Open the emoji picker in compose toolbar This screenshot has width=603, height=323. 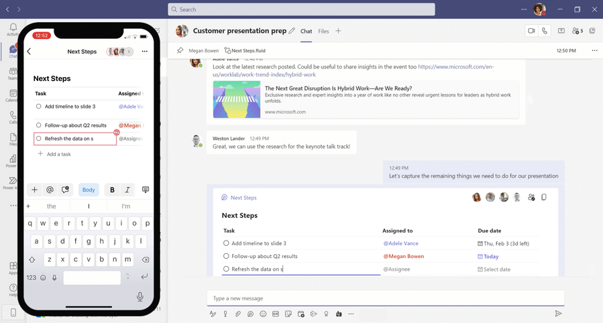[263, 314]
